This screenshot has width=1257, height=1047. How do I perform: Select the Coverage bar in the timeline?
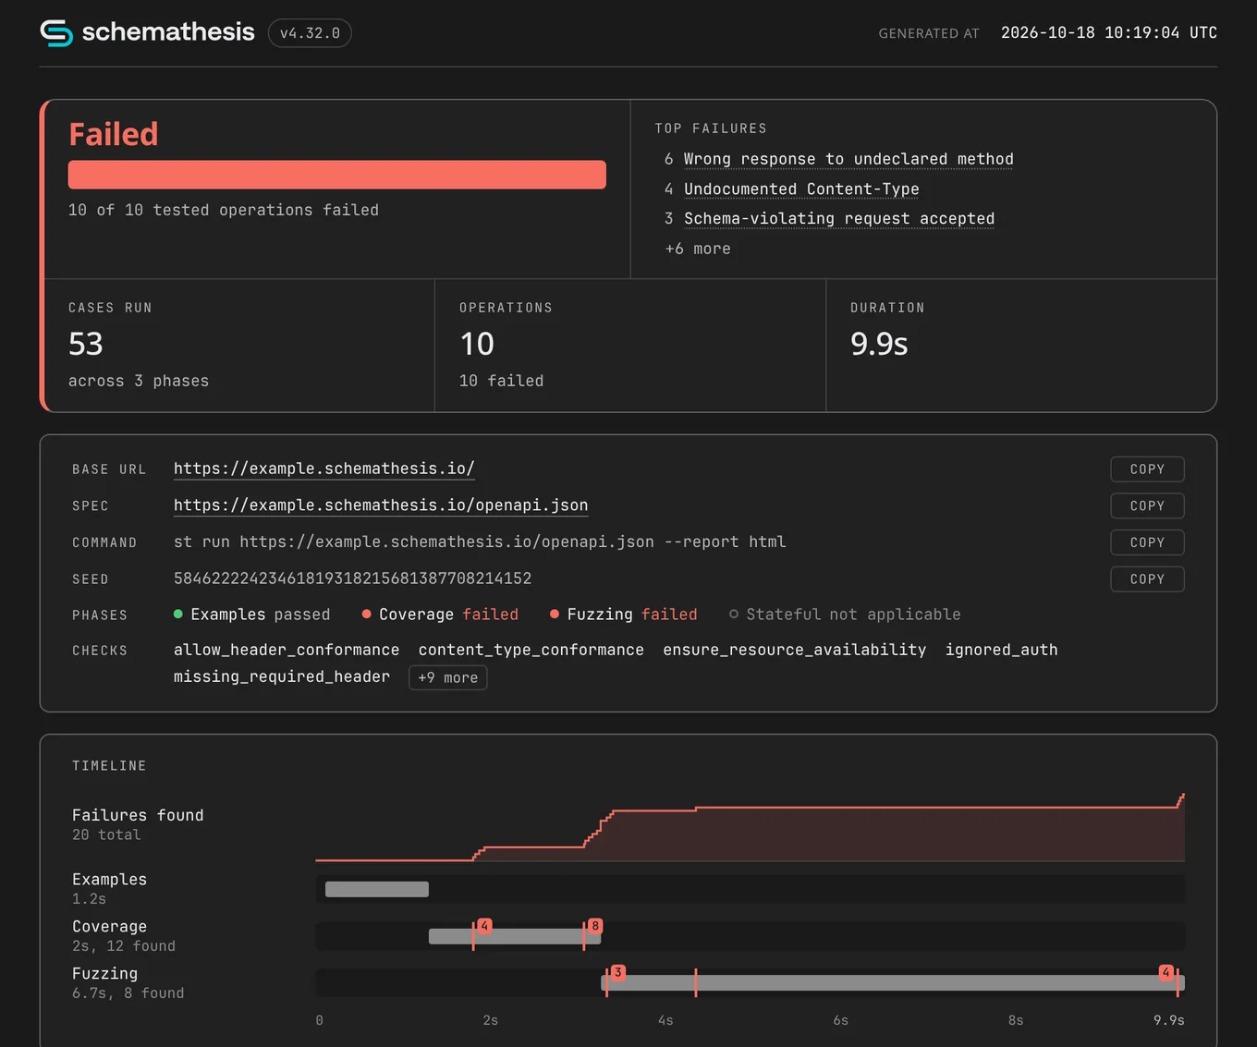tap(515, 936)
